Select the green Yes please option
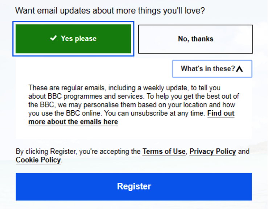This screenshot has height=209, width=268. point(73,39)
